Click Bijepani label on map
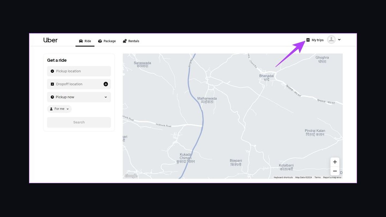Viewport: 386px width, 217px height. (x=236, y=163)
